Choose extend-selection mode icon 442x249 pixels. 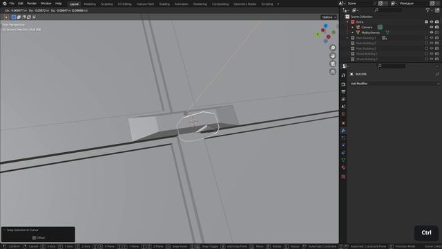(x=19, y=17)
